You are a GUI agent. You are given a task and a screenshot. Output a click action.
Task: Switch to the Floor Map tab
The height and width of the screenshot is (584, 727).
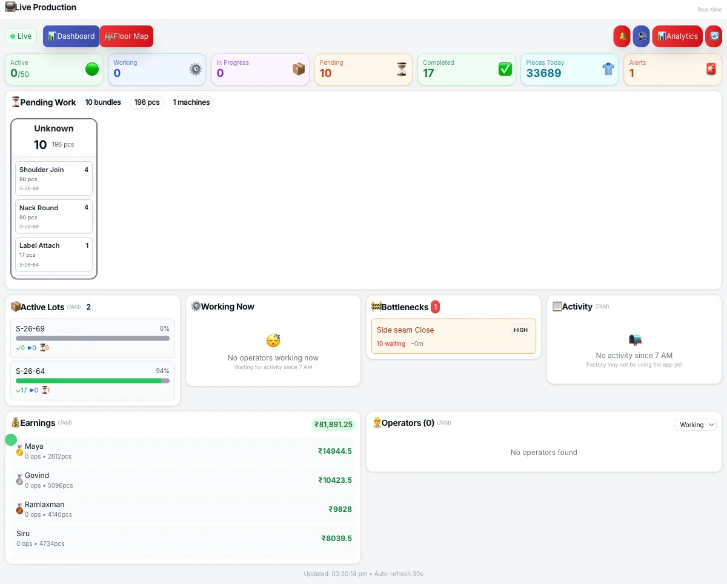click(126, 36)
